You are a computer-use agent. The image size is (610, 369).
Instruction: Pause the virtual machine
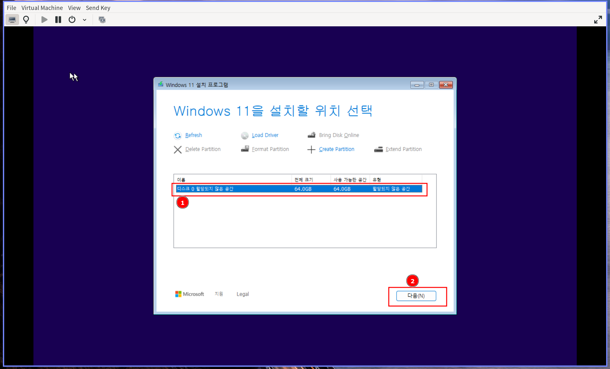click(58, 20)
